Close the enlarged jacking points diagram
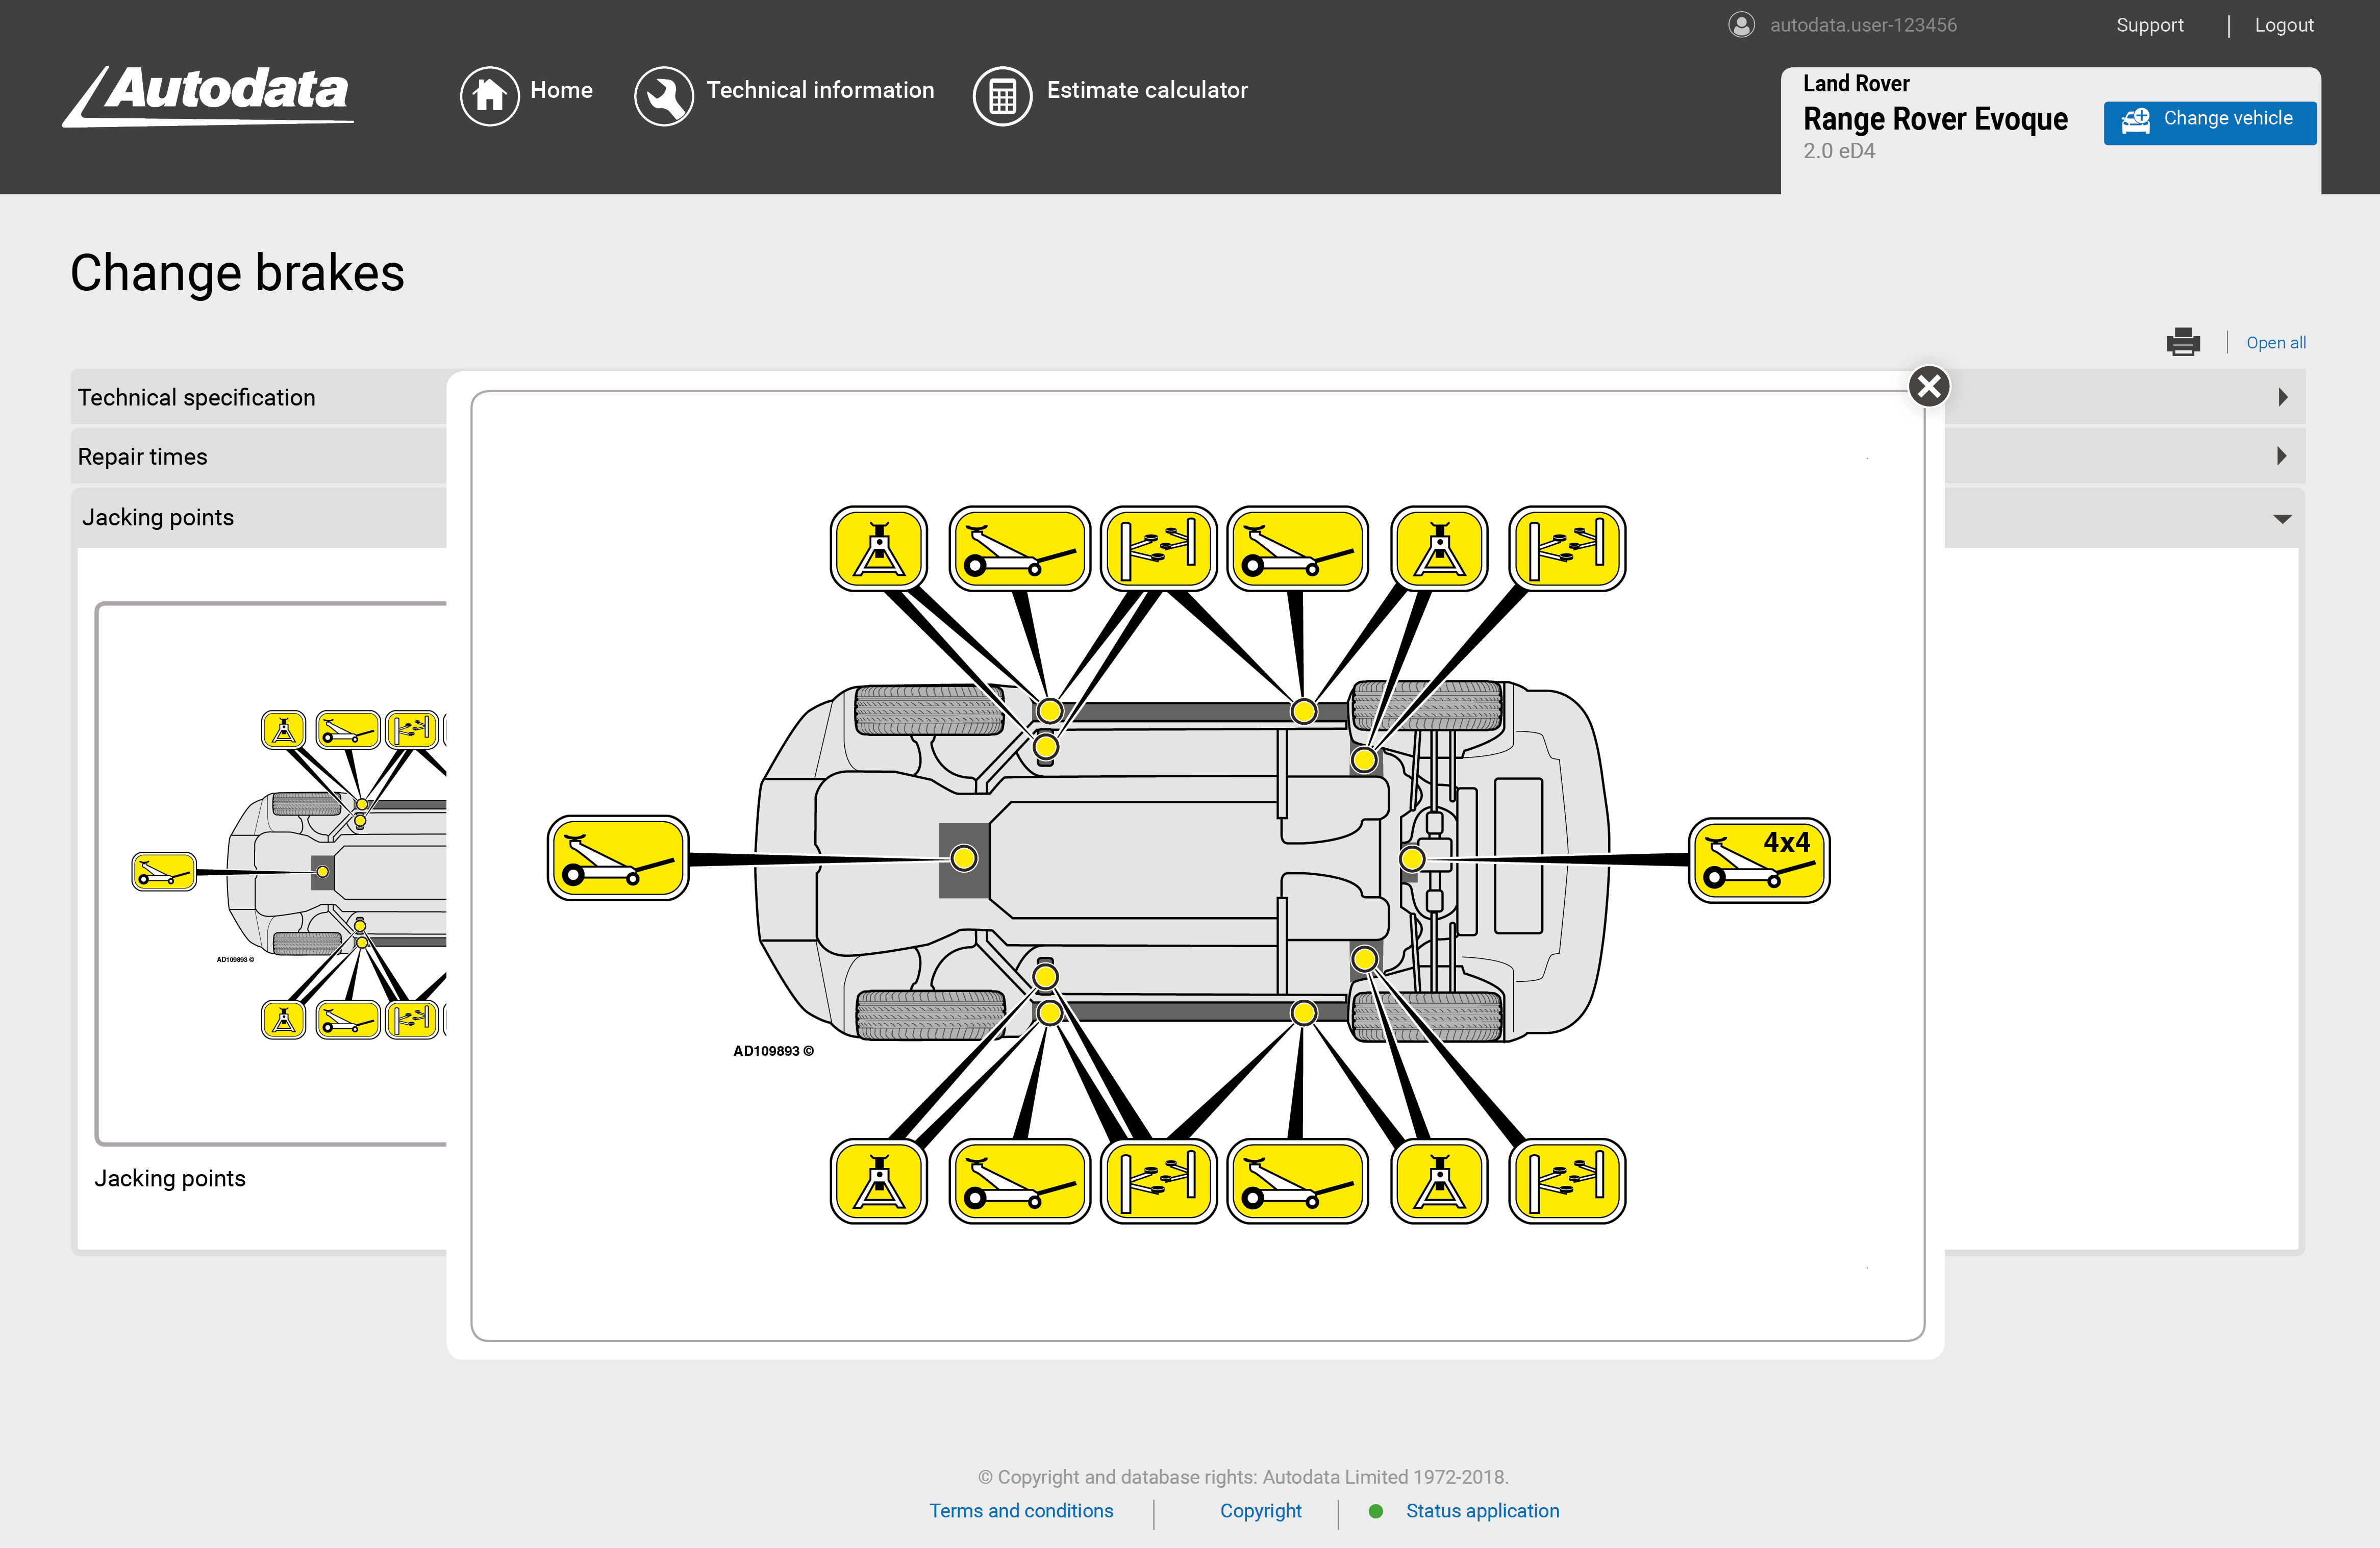Screen dimensions: 2380x1548 click(1929, 386)
